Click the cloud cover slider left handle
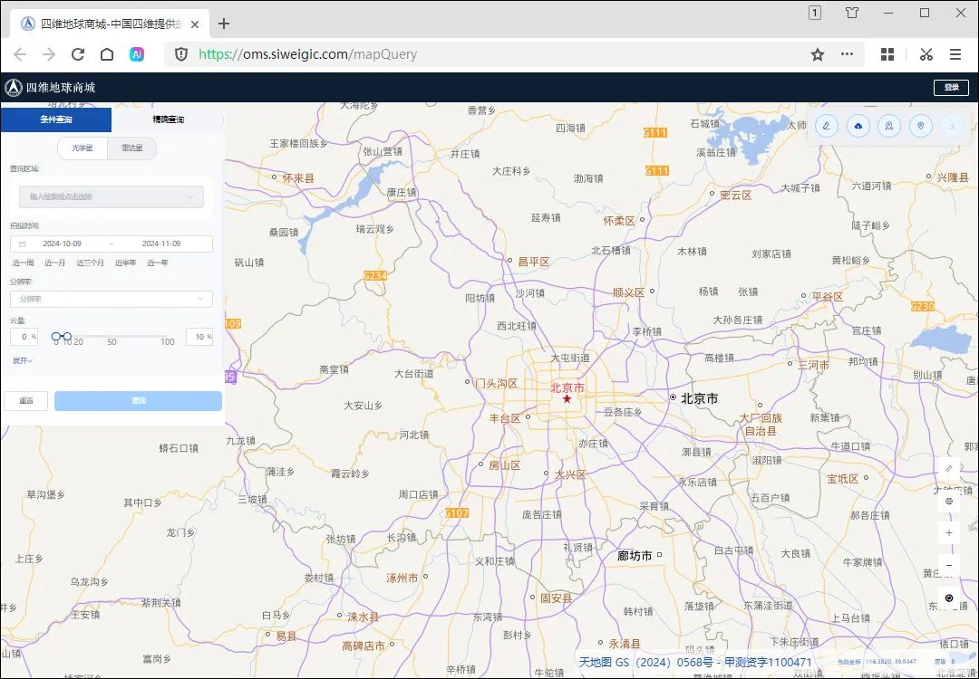979x679 pixels. [x=56, y=336]
